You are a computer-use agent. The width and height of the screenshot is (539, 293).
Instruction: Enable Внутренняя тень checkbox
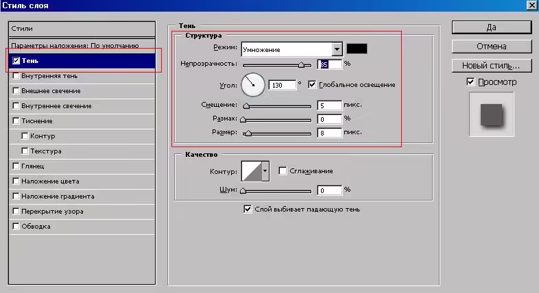point(16,76)
